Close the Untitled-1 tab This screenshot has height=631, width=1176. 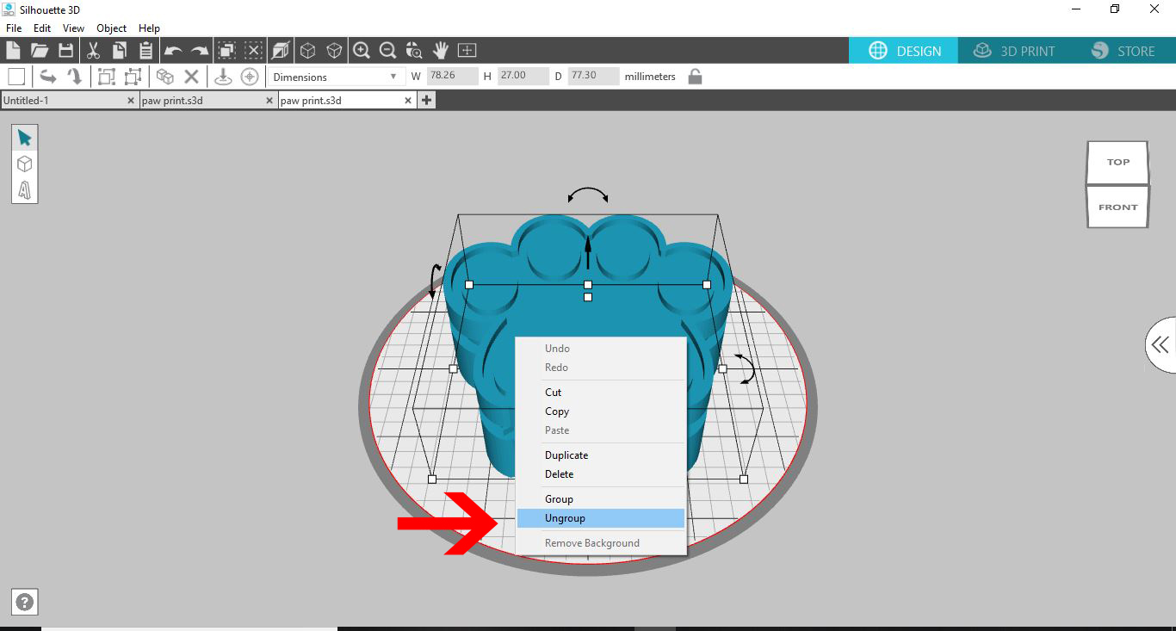pos(131,101)
